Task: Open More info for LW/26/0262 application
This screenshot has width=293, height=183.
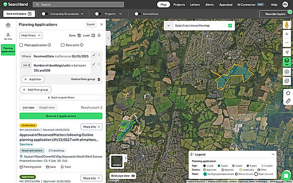Action: coord(92,127)
